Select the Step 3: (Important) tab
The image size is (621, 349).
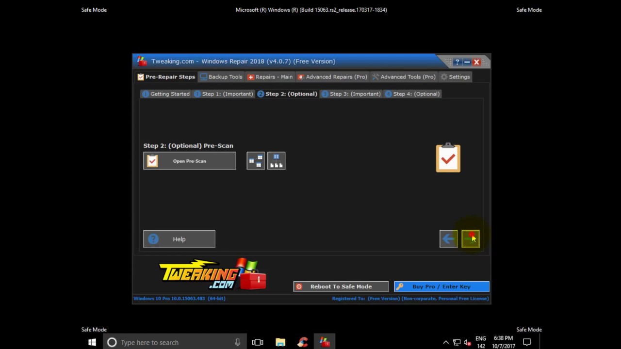coord(351,94)
